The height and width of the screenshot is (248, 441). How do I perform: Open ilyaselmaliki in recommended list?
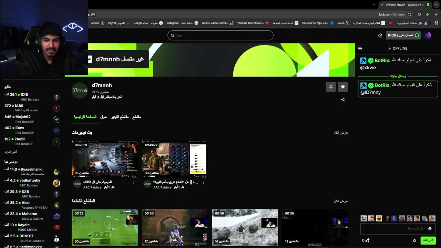32,172
